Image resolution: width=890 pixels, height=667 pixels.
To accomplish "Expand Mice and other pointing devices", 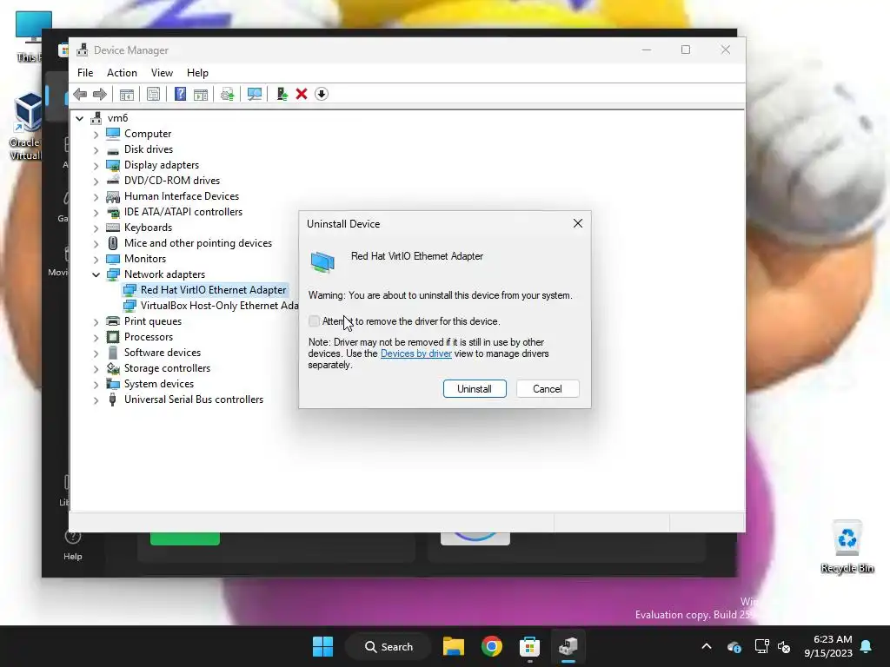I will pos(96,243).
